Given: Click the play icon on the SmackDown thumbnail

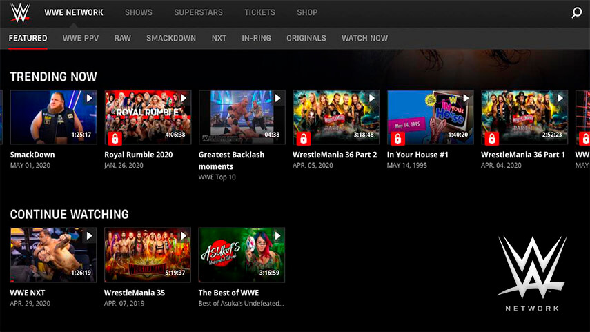Looking at the screenshot, I should [89, 98].
